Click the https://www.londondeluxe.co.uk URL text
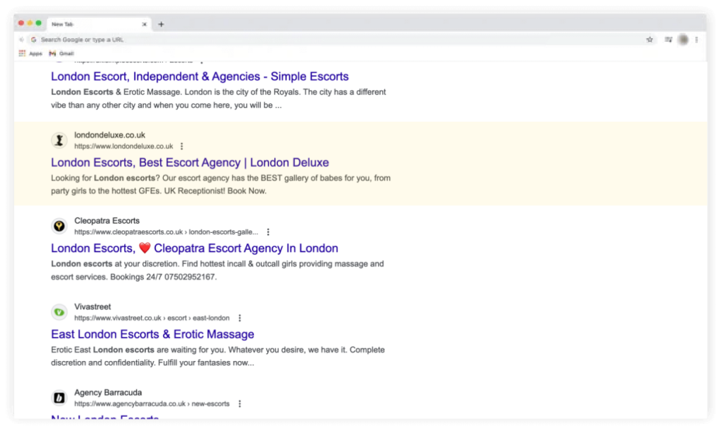Screen dimensions: 726x441 tap(123, 146)
